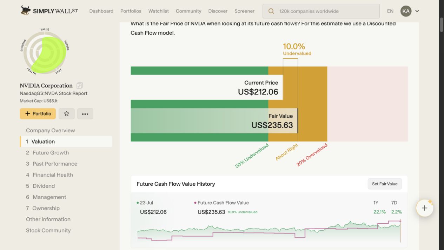This screenshot has height=250, width=444.
Task: Open the Management section
Action: coord(46,197)
